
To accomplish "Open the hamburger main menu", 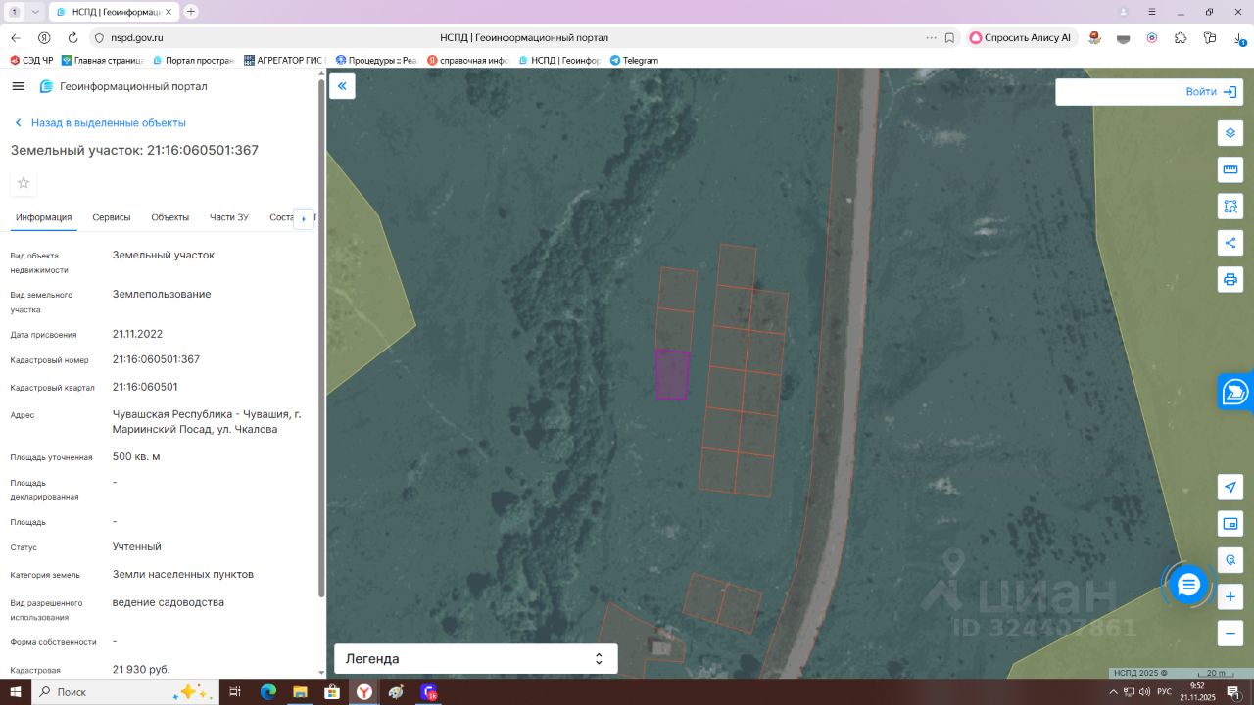I will [18, 86].
